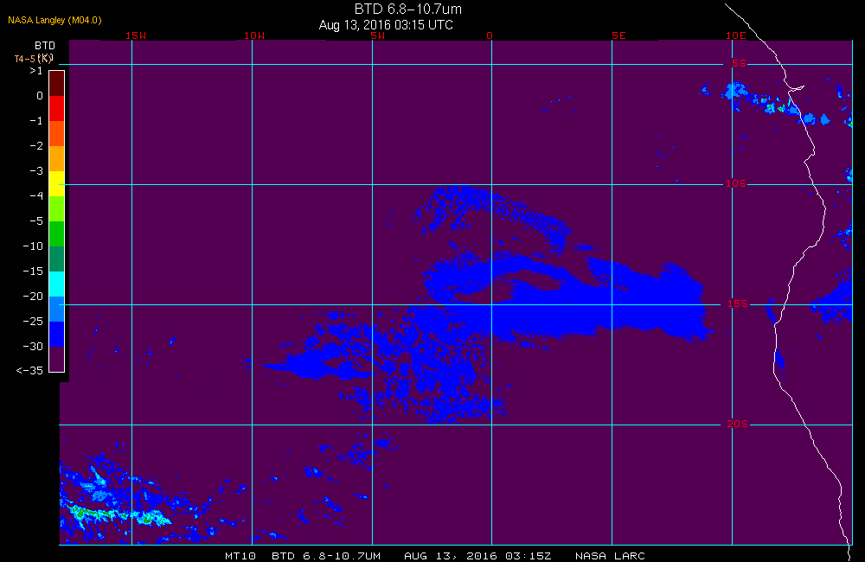The height and width of the screenshot is (562, 865).
Task: Click the '-30' color bar value
Action: pos(33,347)
